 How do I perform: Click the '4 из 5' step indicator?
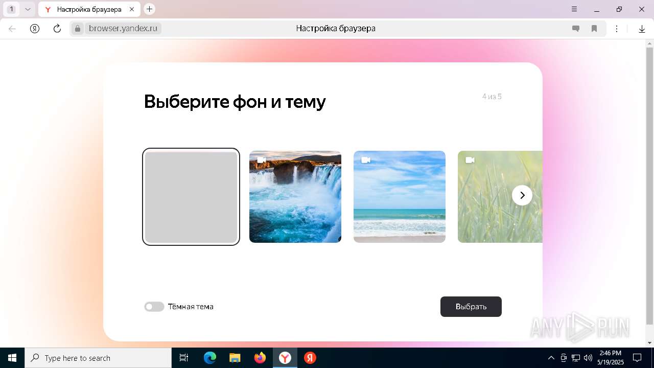[492, 96]
